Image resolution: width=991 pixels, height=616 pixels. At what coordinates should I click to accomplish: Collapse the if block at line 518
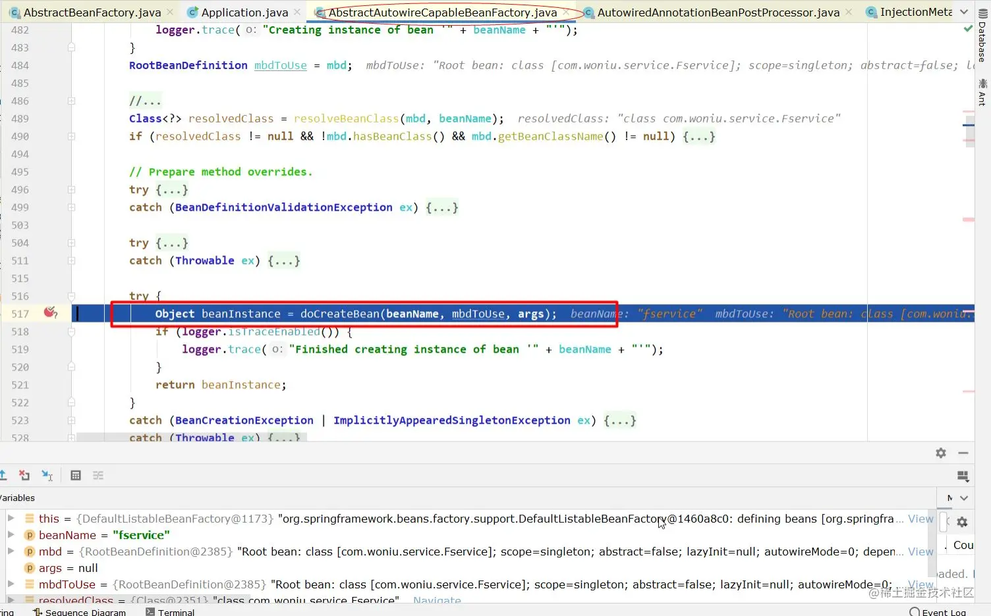[x=71, y=332]
